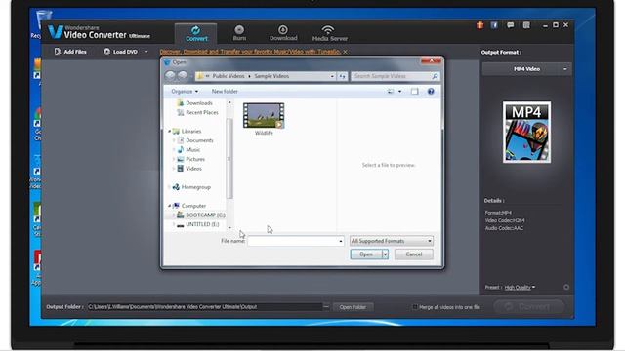The width and height of the screenshot is (625, 351).
Task: Click Cancel in the Open dialog
Action: click(414, 254)
